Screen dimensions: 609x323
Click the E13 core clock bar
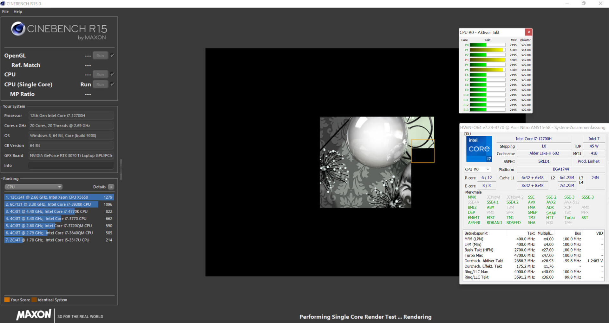click(x=488, y=110)
